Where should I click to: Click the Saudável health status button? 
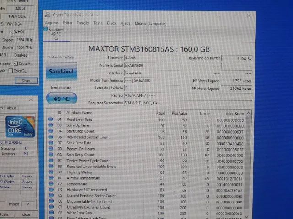(x=61, y=71)
